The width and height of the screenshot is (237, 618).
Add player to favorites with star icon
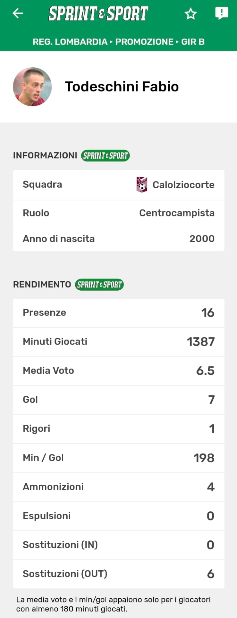pyautogui.click(x=190, y=14)
